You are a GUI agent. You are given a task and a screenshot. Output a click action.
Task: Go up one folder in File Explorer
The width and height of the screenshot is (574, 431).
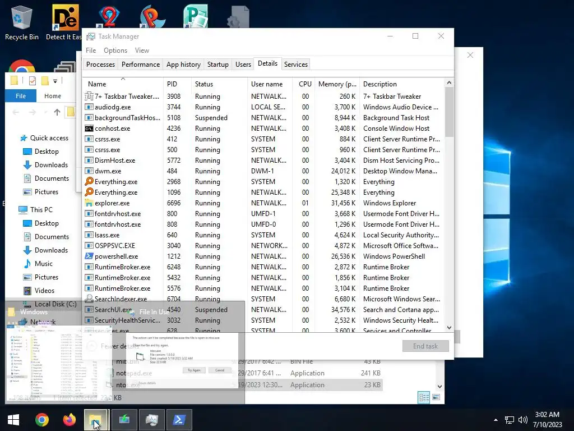[57, 112]
